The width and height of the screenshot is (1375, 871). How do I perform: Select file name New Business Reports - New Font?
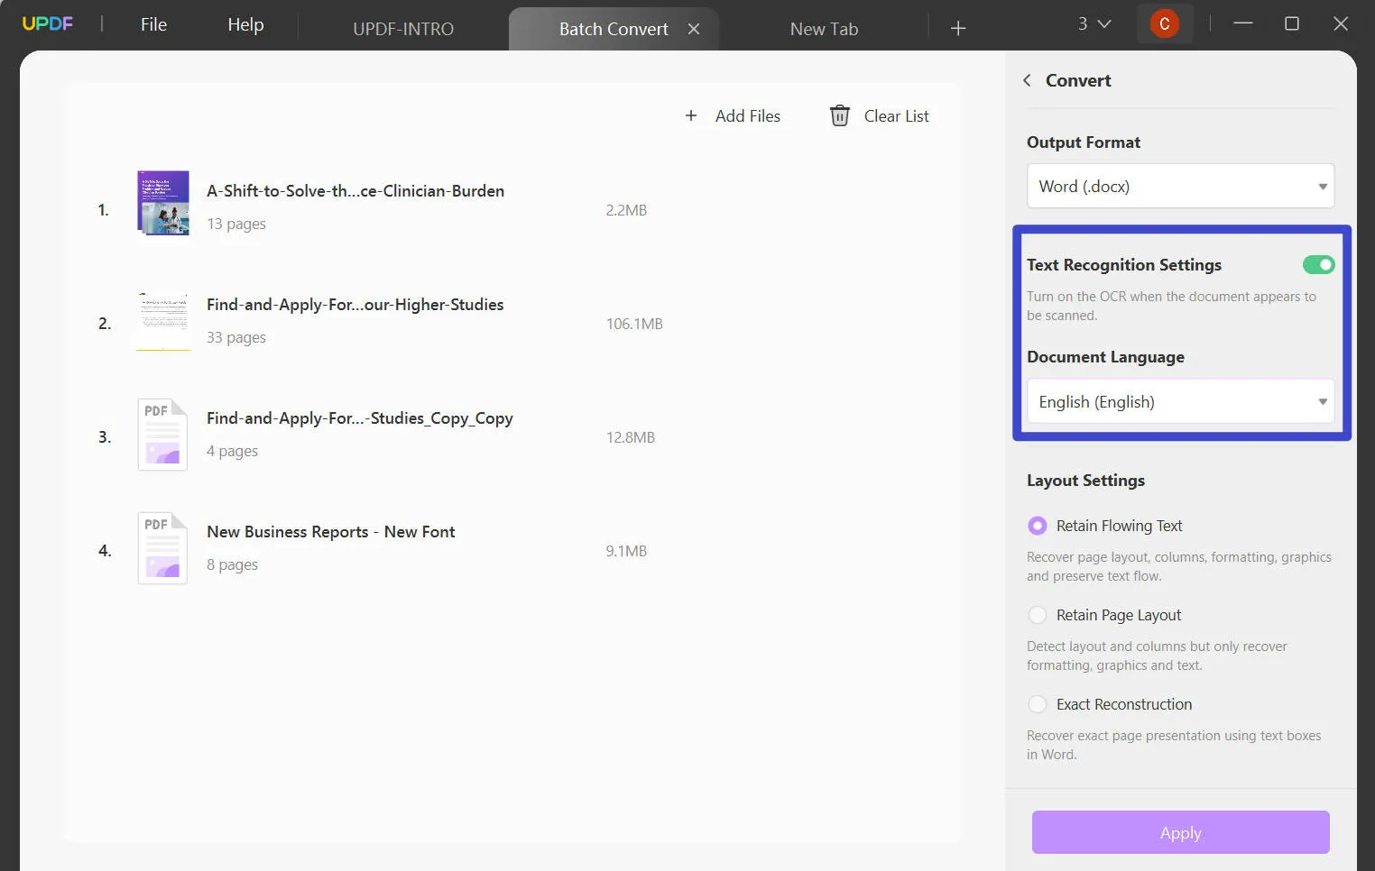click(330, 531)
